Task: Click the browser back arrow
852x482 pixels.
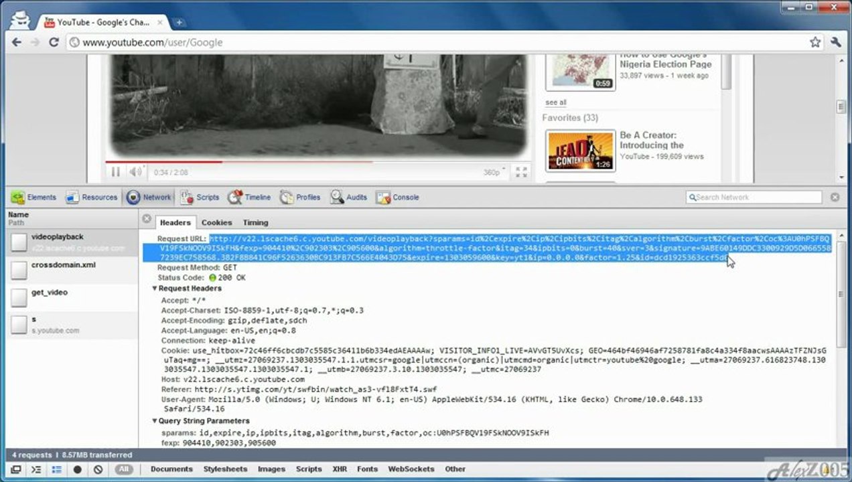Action: 17,42
